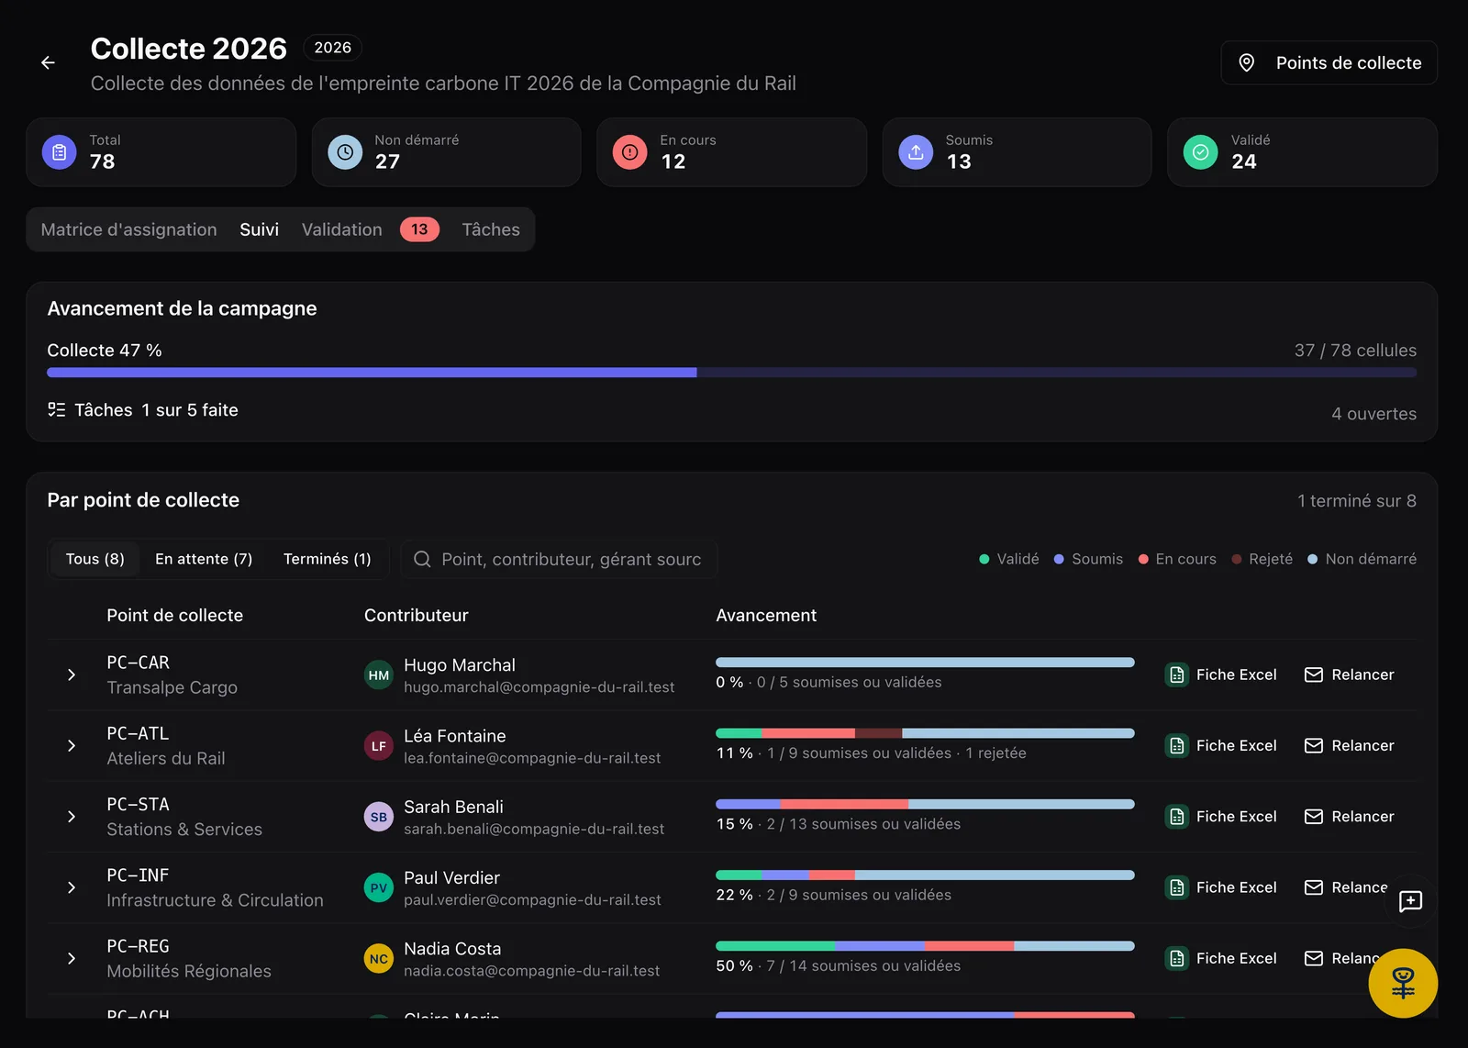Click the Validation count badge 13
This screenshot has height=1048, width=1468.
click(419, 229)
